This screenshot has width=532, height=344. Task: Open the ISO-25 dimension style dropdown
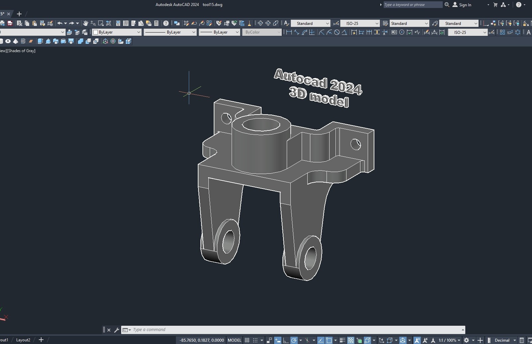[360, 23]
